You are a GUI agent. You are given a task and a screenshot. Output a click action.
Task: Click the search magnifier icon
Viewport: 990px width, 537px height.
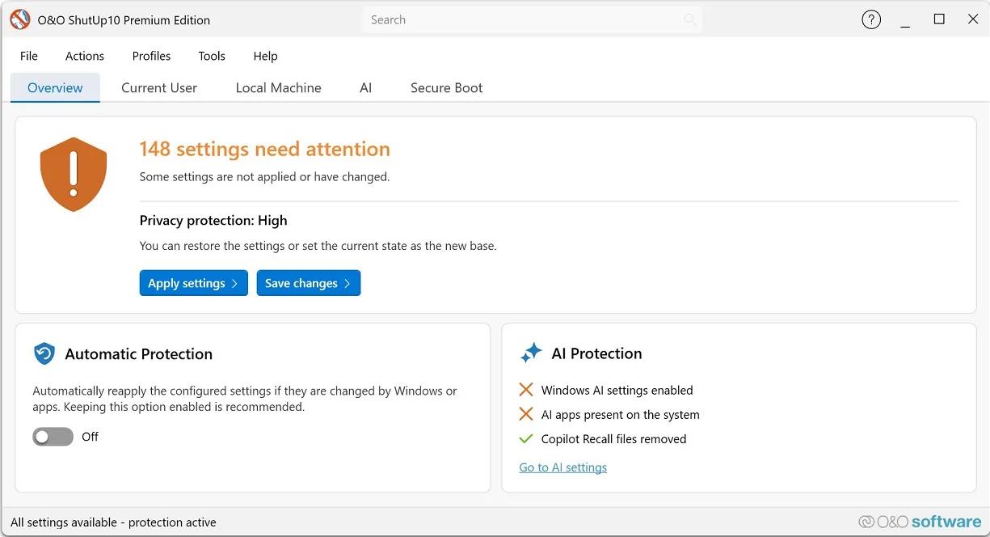689,19
